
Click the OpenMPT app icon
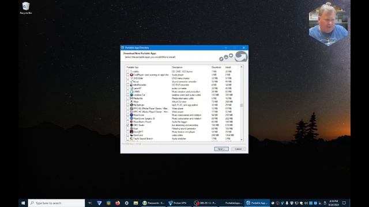click(x=131, y=132)
